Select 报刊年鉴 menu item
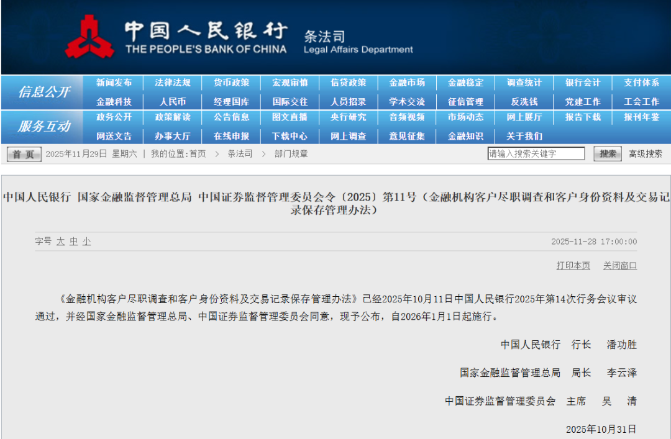Screen dimensions: 671x439 [x=641, y=117]
